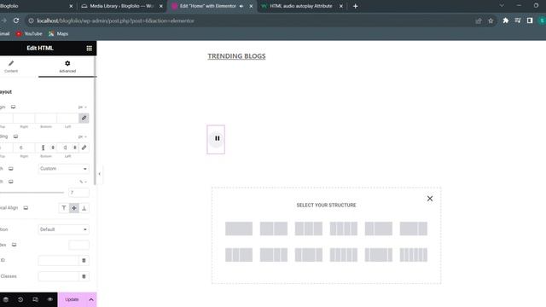The width and height of the screenshot is (546, 307).
Task: Toggle the margin values link icon
Action: click(x=84, y=118)
